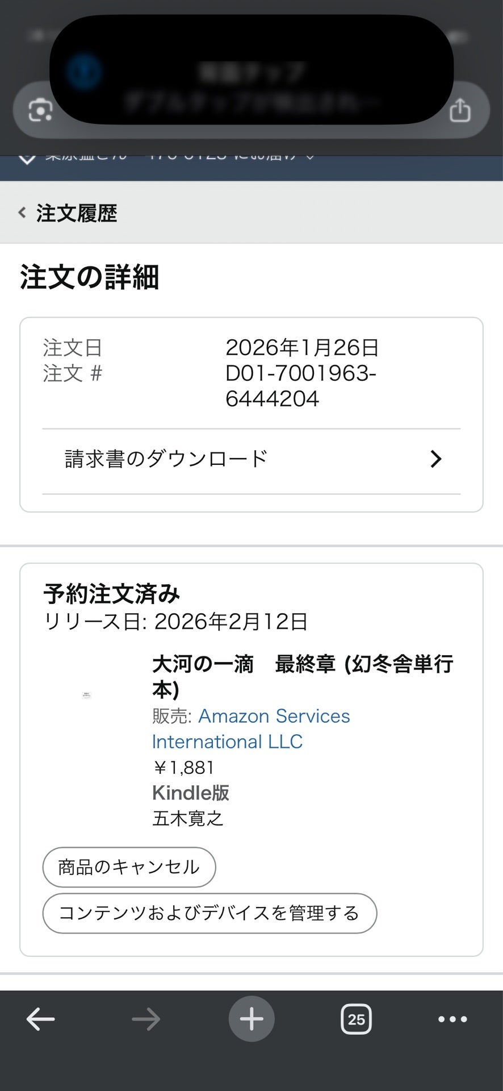Open the browser three-dot menu
Image resolution: width=503 pixels, height=1091 pixels.
453,1019
